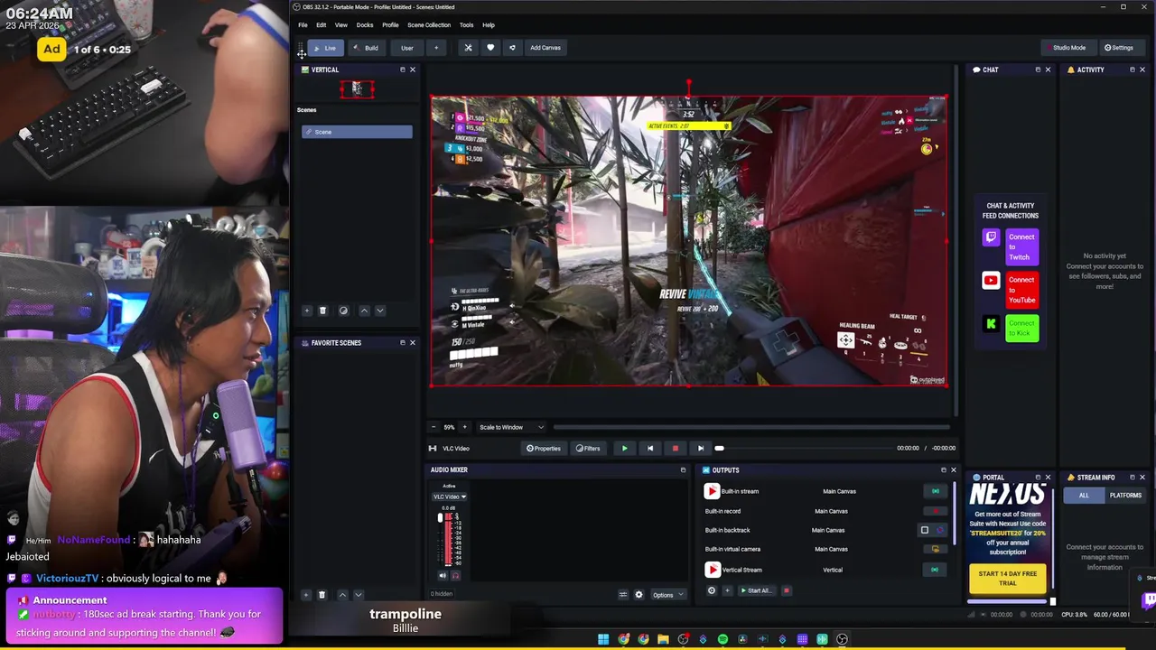
Task: Add a source in bottom-left panel
Action: (306, 595)
